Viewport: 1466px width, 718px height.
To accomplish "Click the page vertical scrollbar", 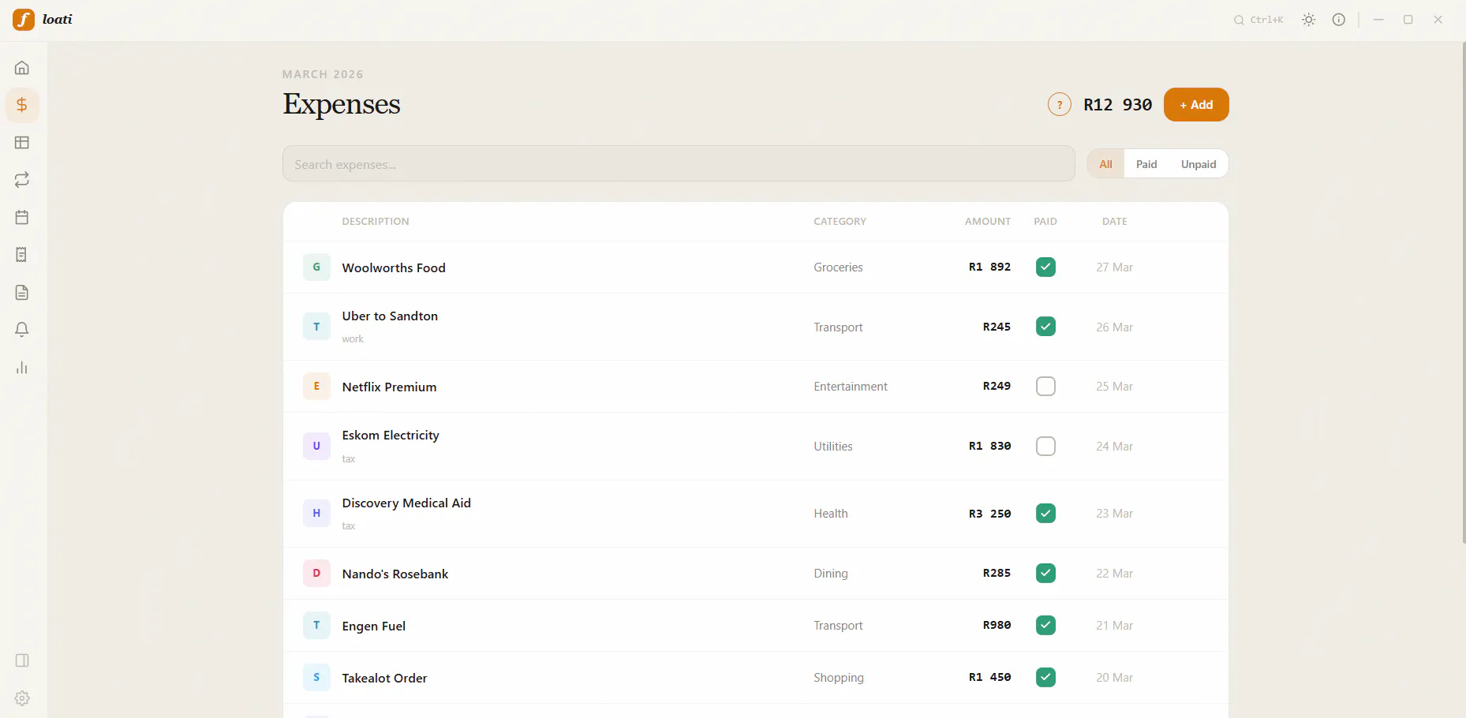I will pos(1463,292).
